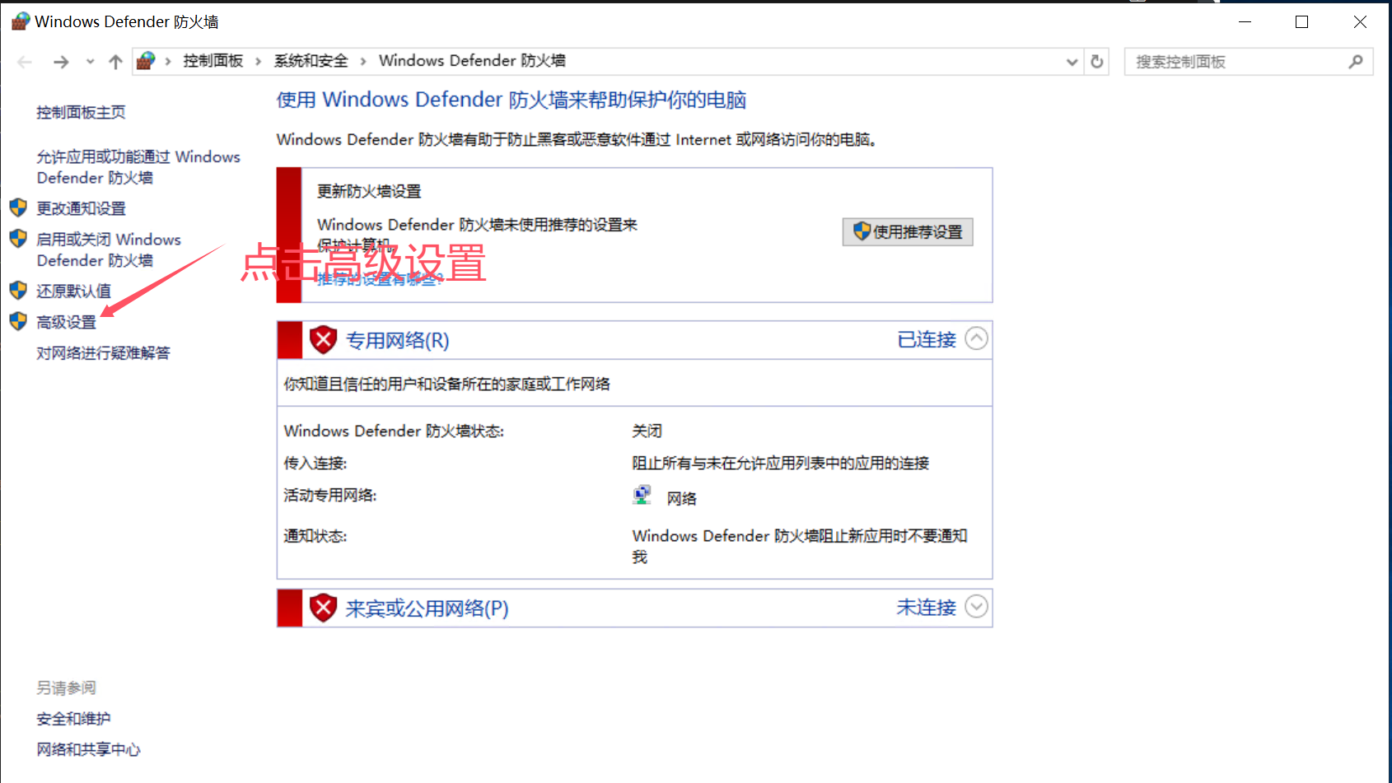
Task: Minimize the Windows Defender 防火墙 window
Action: [1245, 22]
